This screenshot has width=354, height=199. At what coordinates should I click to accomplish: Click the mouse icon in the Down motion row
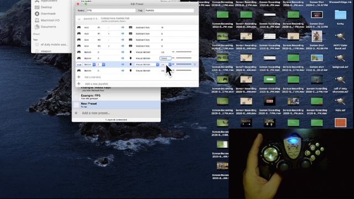(131, 58)
